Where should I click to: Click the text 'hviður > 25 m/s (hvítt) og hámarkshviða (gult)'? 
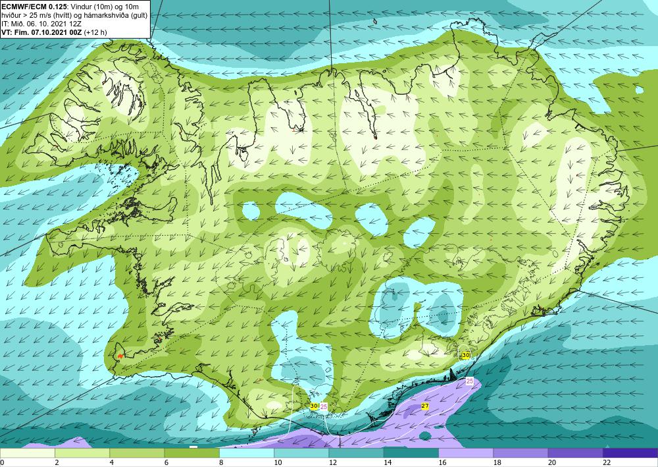tap(73, 14)
